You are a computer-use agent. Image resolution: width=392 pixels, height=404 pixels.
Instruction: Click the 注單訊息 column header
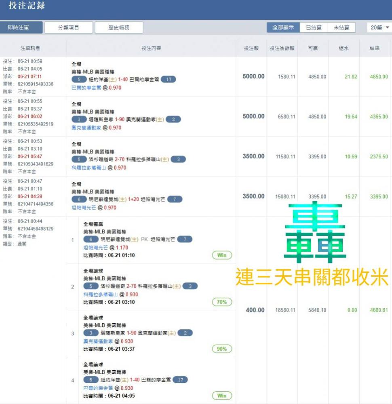[x=30, y=48]
